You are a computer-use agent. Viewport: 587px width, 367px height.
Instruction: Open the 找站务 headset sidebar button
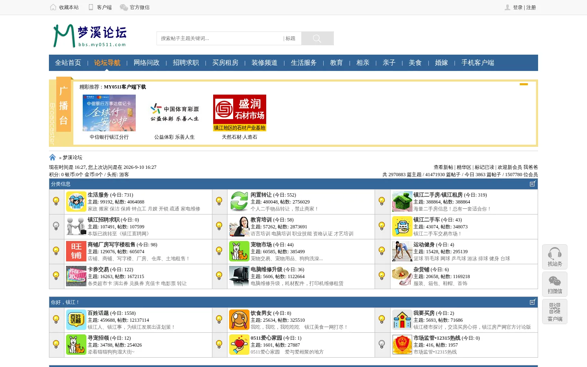(x=555, y=257)
